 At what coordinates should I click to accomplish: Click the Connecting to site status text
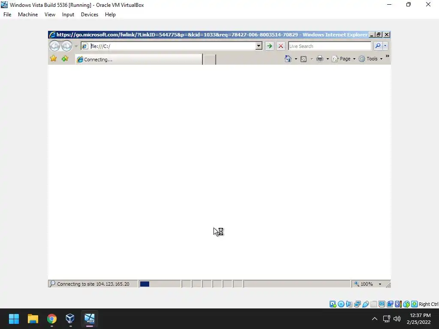pyautogui.click(x=93, y=284)
